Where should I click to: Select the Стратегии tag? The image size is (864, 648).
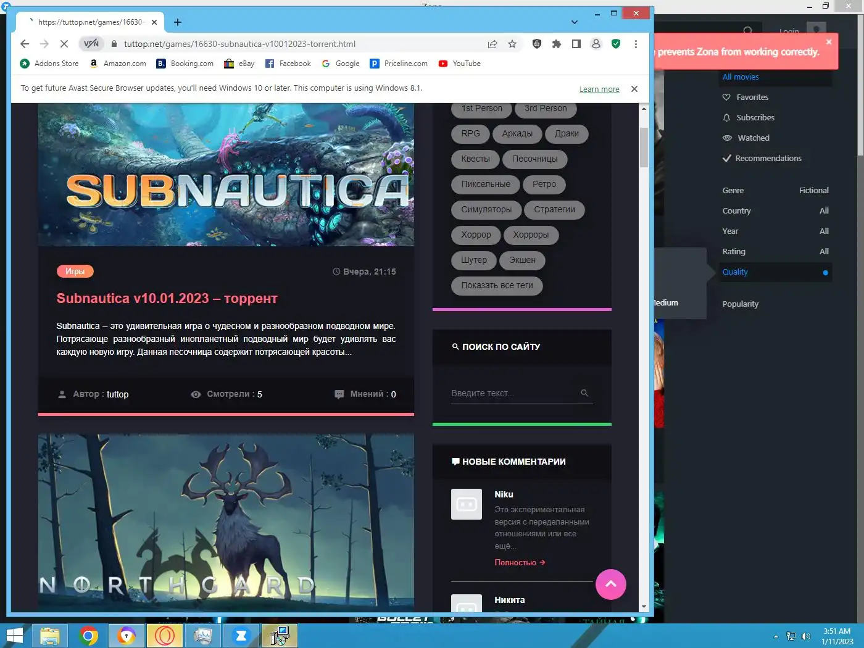(554, 209)
